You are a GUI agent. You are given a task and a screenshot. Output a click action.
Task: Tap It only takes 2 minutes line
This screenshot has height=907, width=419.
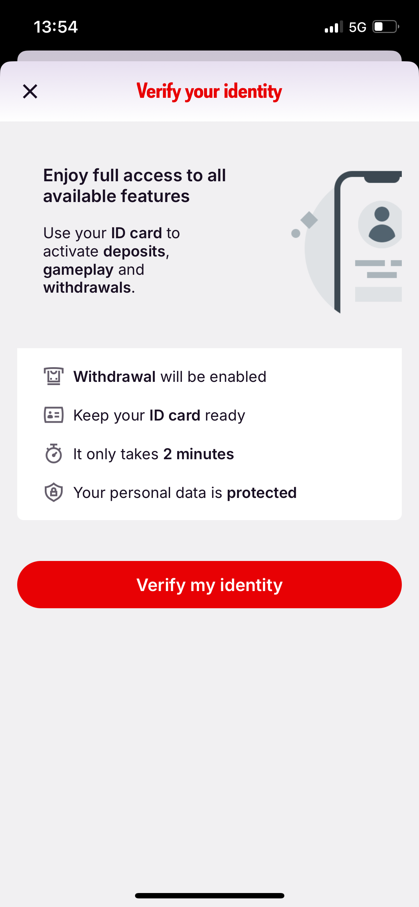click(x=154, y=454)
